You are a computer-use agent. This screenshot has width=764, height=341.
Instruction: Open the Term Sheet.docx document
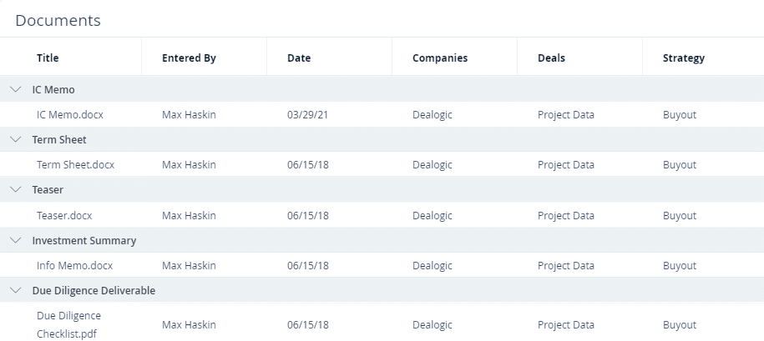[x=75, y=165]
